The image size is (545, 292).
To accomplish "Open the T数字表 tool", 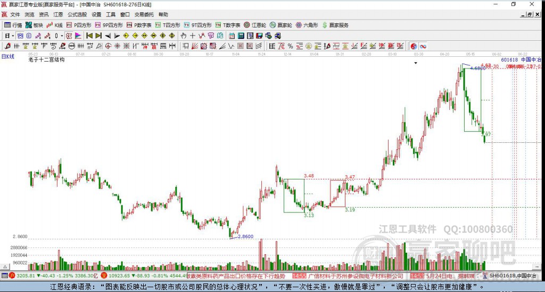I will (x=228, y=25).
